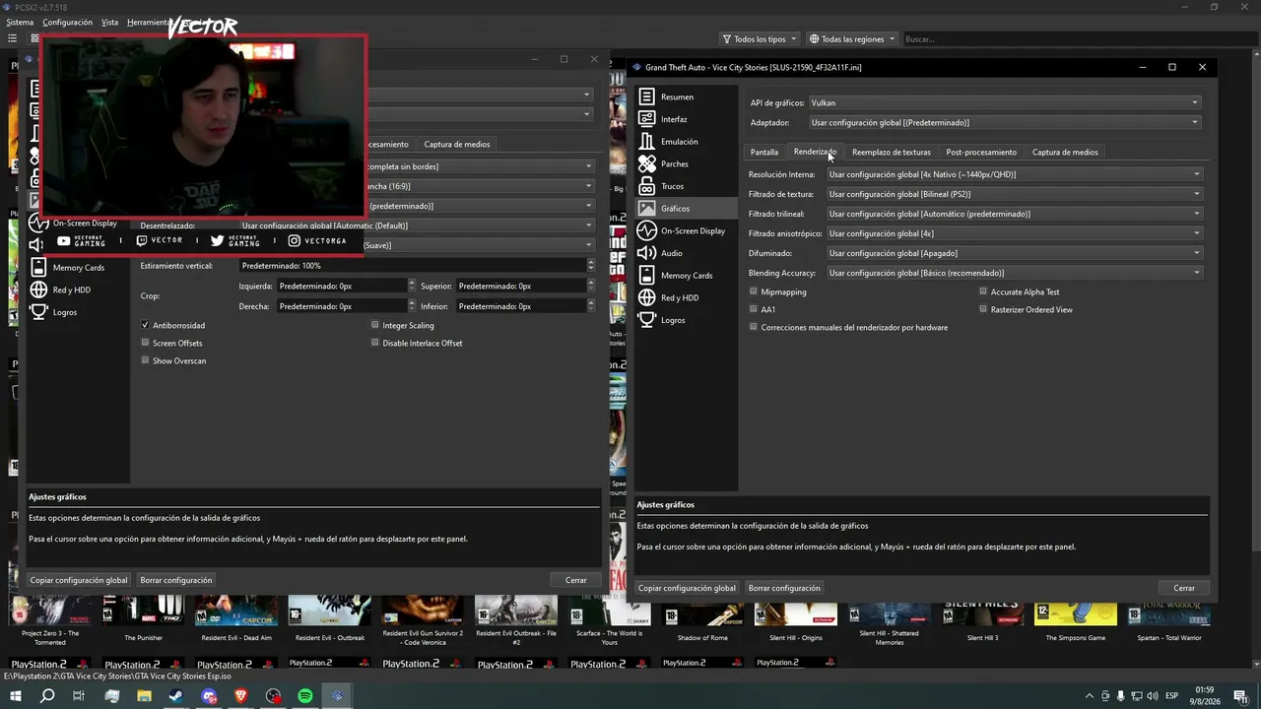Screen dimensions: 1261x709
Task: Open the notification center icon
Action: [1240, 696]
